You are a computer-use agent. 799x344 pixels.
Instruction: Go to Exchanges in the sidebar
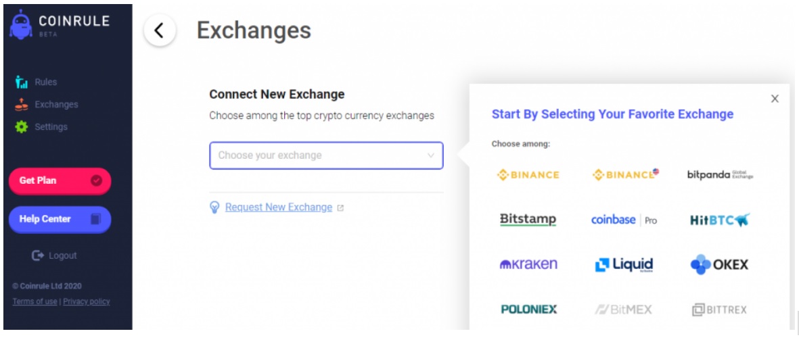click(x=56, y=105)
